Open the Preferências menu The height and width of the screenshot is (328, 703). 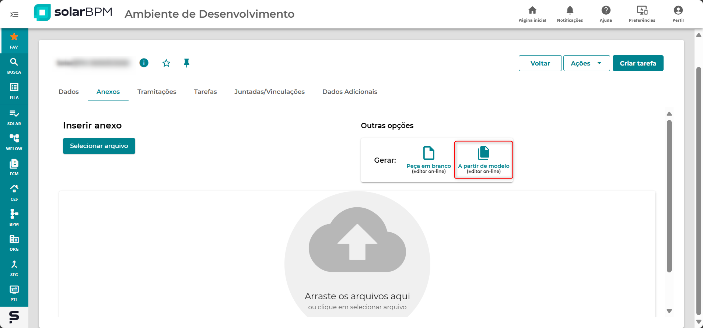tap(642, 14)
